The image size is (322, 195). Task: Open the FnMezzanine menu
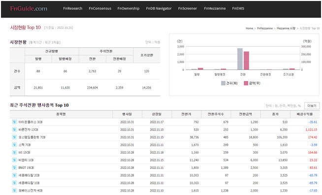point(215,8)
